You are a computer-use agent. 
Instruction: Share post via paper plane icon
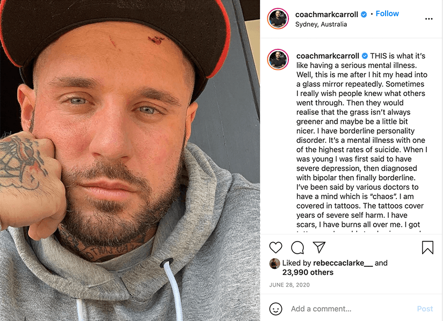pyautogui.click(x=319, y=247)
